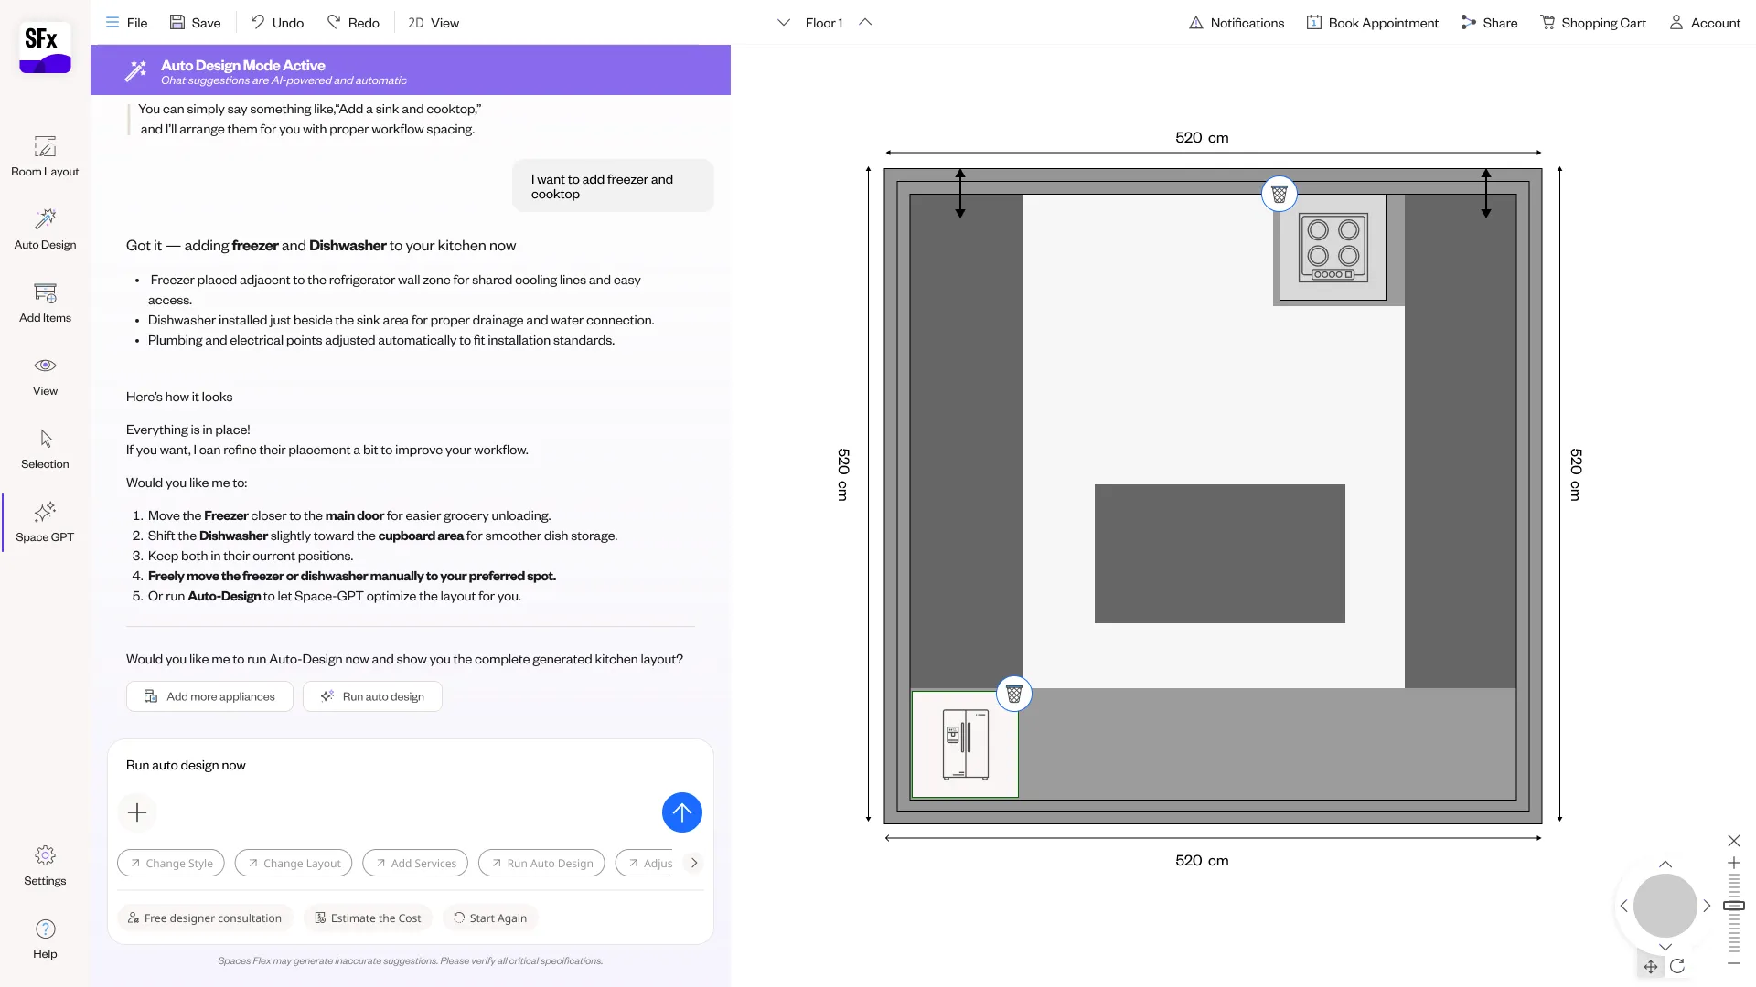The width and height of the screenshot is (1756, 987).
Task: Click the circular navigation joystick
Action: click(1665, 906)
